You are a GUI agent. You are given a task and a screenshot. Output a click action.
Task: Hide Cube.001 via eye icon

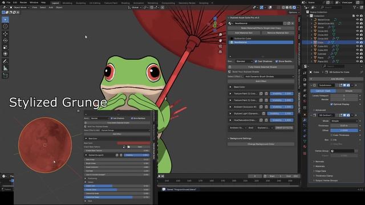pos(358,46)
